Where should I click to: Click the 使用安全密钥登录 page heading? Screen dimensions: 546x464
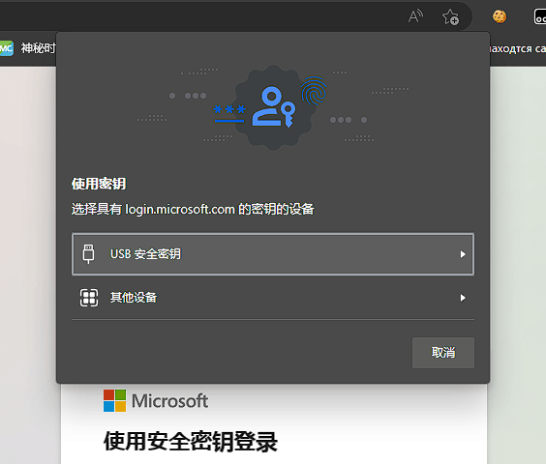coord(191,442)
